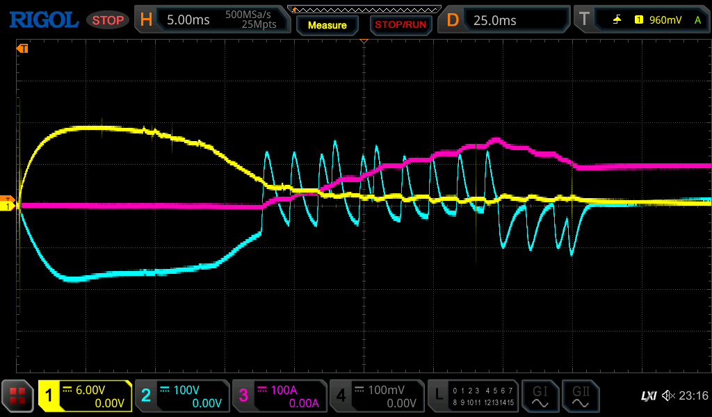Open the GII waveform generator

click(580, 396)
